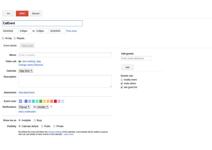Screen dimensions: 212x150
Task: Click the Description text area
Action: coord(65,81)
